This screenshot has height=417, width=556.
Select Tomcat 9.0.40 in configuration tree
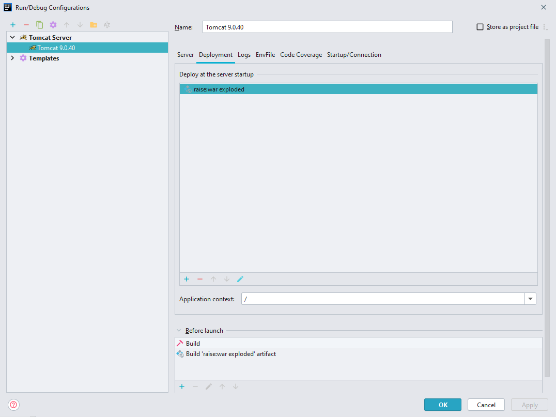coord(87,48)
